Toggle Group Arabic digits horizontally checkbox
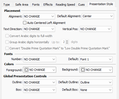 [7, 42]
